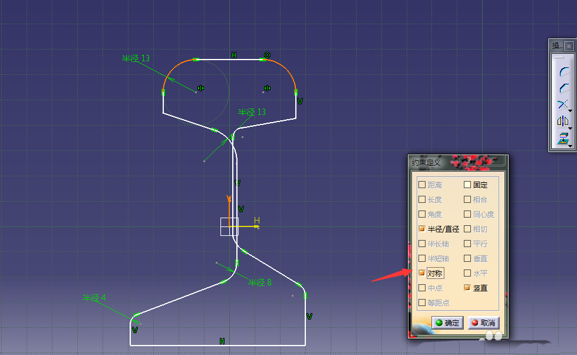This screenshot has height=355, width=577.
Task: Uncheck the 对称 (symmetry) checkbox
Action: (421, 273)
